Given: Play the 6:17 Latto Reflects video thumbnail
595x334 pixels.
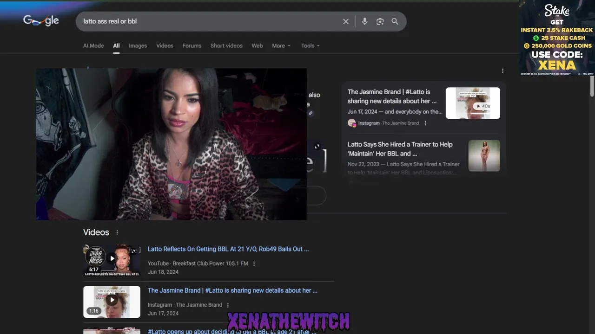Looking at the screenshot, I should (112, 260).
